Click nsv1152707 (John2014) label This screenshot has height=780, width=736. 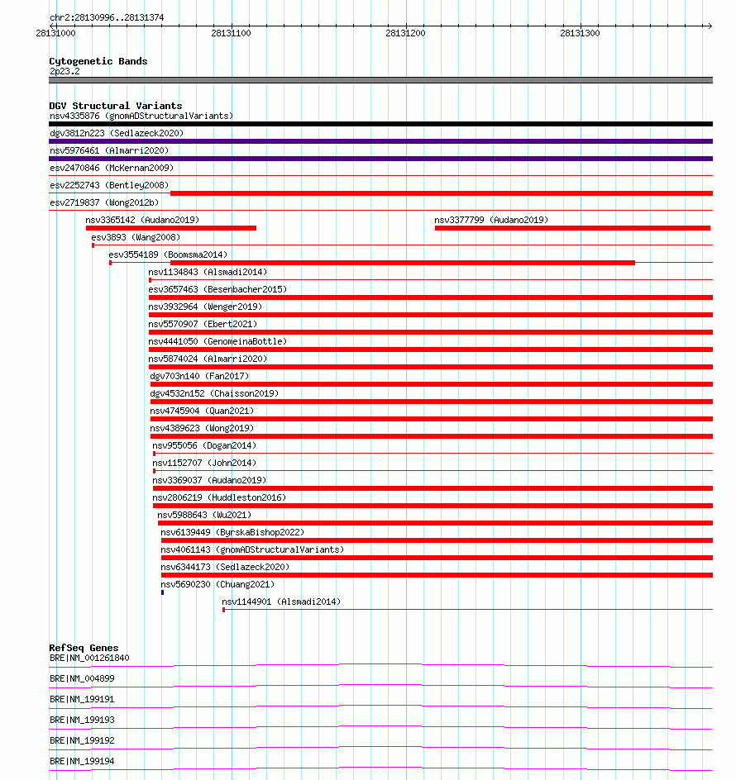click(204, 463)
